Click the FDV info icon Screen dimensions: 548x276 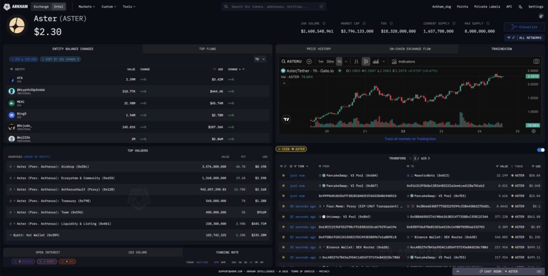pos(391,24)
